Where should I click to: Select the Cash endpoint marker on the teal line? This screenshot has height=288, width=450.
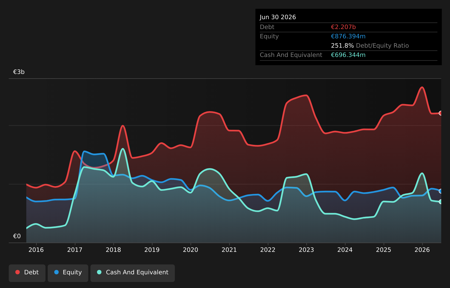(441, 202)
